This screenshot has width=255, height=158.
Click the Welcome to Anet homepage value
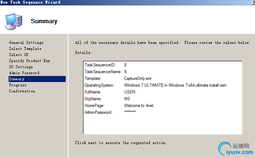click(x=139, y=106)
